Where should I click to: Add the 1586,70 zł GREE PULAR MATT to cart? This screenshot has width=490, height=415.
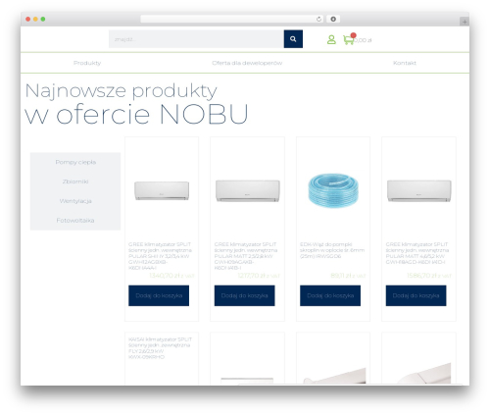point(416,295)
